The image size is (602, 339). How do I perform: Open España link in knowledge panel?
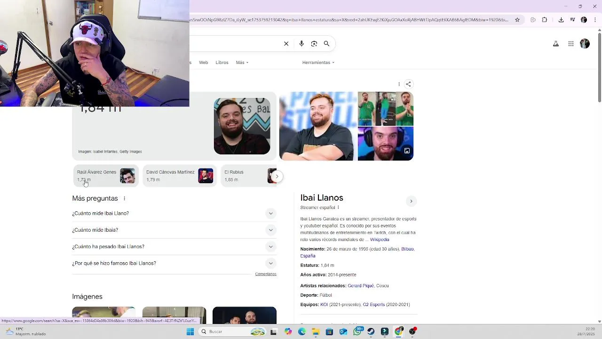point(308,256)
